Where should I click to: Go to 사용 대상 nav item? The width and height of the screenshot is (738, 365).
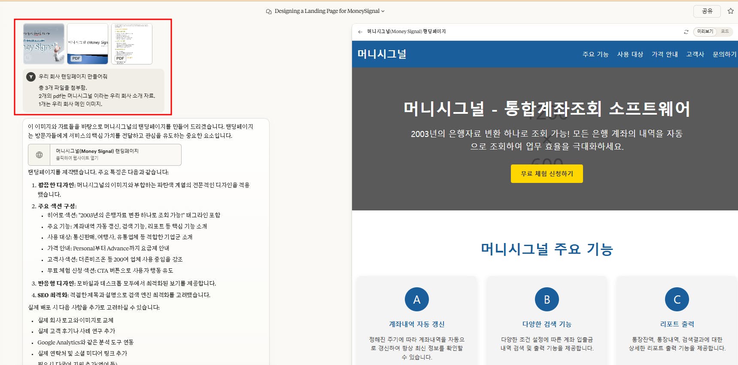630,54
